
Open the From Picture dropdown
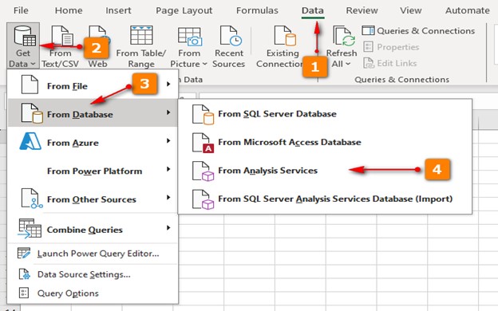click(x=189, y=46)
